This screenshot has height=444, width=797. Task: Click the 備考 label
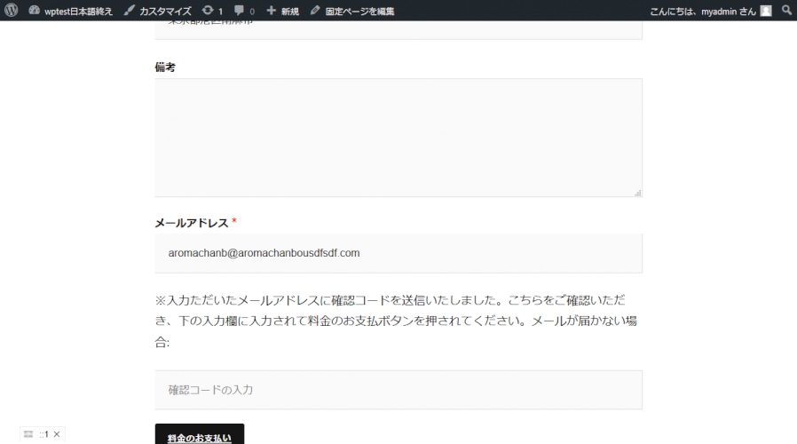click(x=165, y=67)
